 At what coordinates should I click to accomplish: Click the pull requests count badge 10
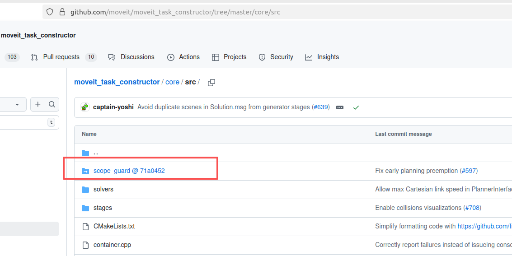91,57
